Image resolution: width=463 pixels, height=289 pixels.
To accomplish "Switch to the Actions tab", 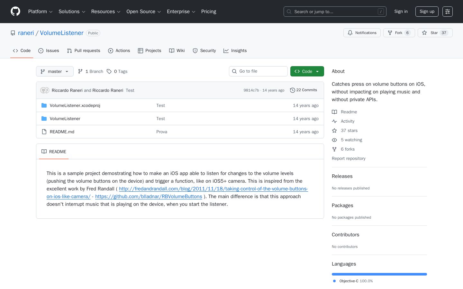I will pyautogui.click(x=119, y=51).
